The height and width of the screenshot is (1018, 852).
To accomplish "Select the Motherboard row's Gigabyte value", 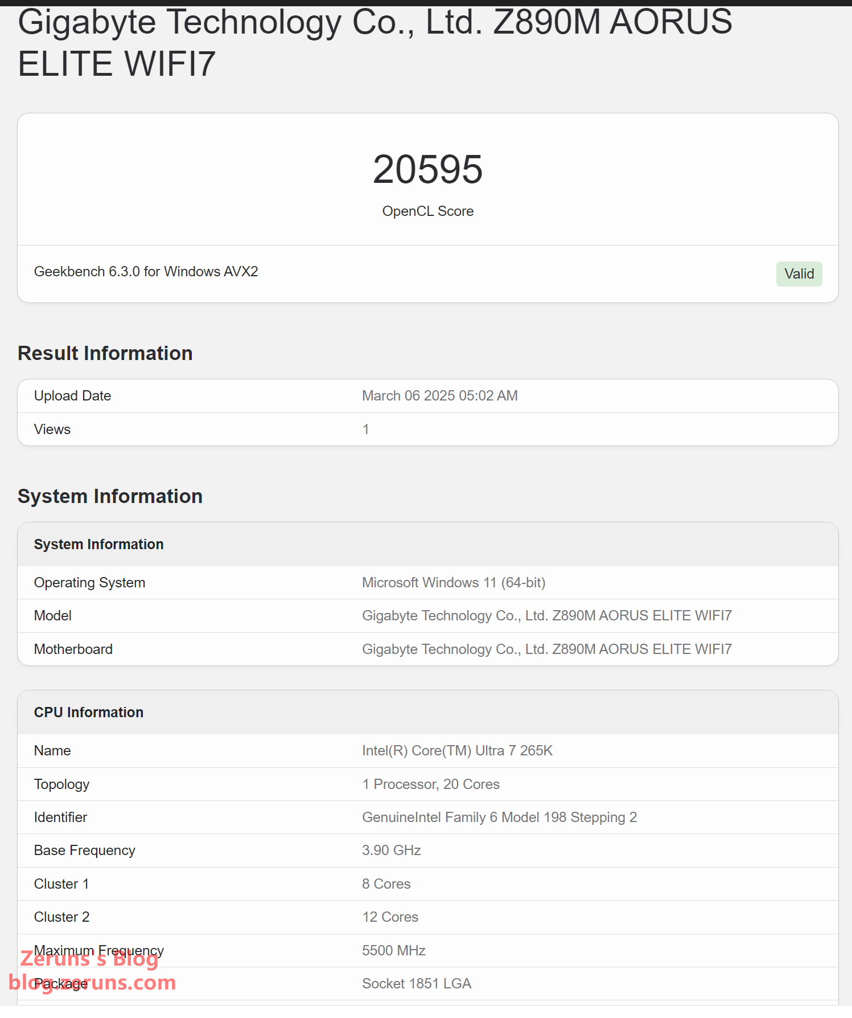I will [x=547, y=649].
